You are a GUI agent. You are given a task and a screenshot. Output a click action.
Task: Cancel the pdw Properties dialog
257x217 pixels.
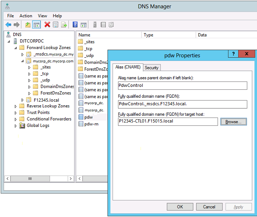click(209, 207)
